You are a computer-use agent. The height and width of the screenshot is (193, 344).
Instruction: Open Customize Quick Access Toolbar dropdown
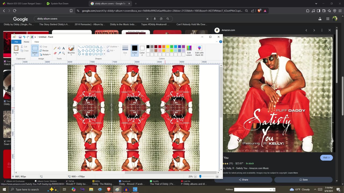35,37
